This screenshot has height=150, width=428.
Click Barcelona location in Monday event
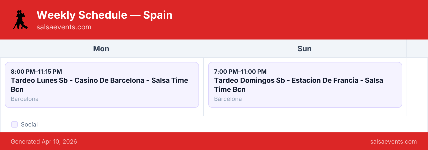(25, 99)
